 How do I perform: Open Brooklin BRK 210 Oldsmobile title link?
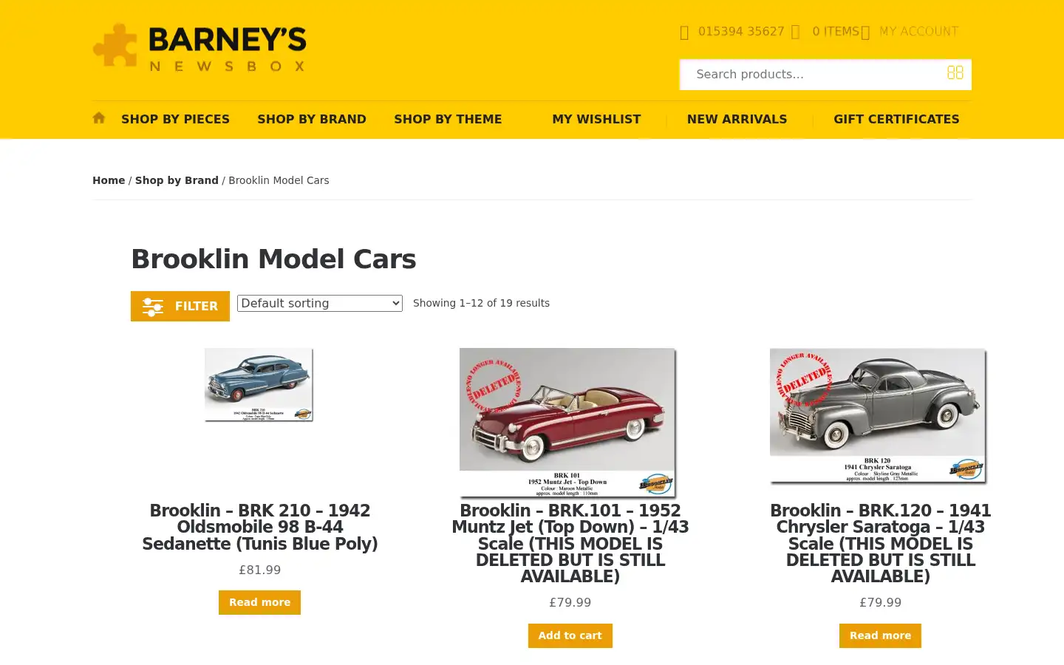[260, 527]
